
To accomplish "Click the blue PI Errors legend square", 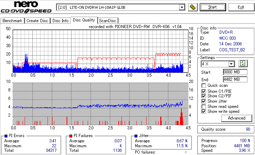I will point(6,136).
